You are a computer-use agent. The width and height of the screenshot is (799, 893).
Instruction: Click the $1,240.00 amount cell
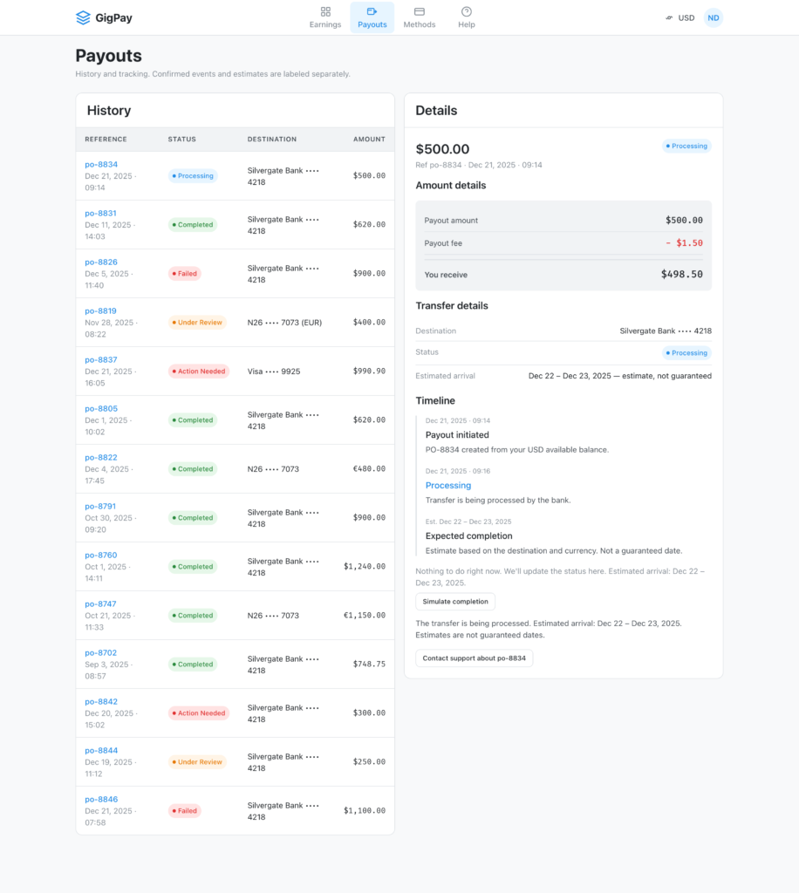point(365,567)
